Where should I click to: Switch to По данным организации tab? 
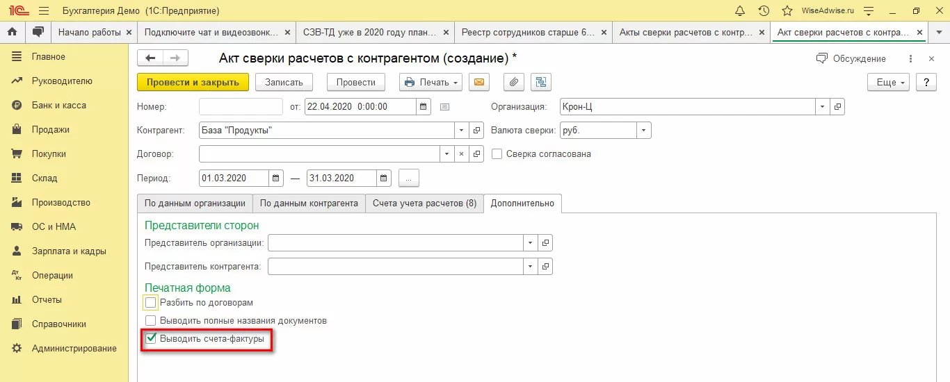tap(195, 203)
